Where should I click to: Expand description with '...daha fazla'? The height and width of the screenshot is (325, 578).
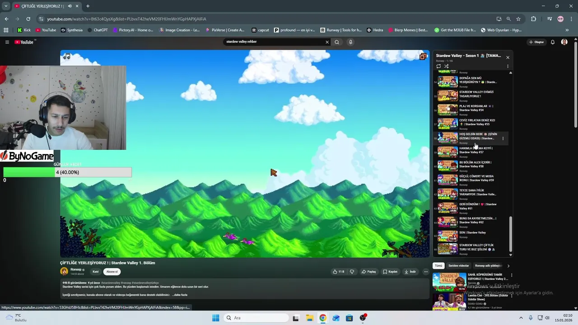(x=180, y=295)
